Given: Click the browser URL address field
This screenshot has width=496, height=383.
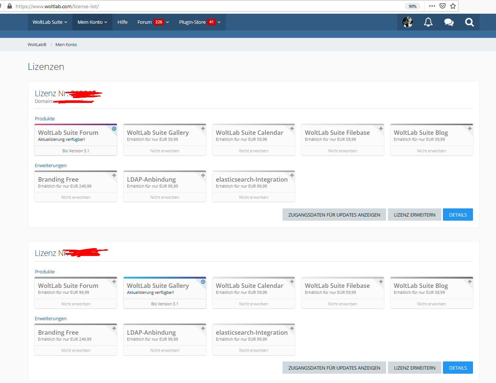Looking at the screenshot, I should tap(208, 6).
